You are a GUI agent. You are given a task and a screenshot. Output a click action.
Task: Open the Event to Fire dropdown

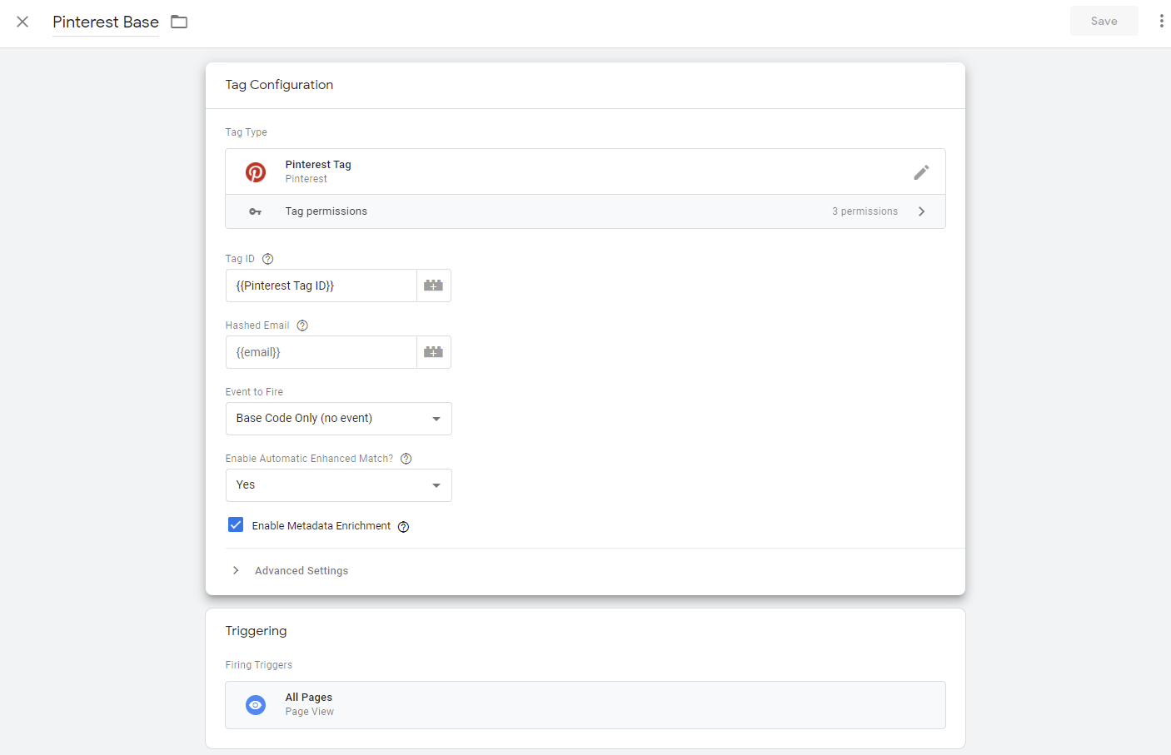pos(338,419)
